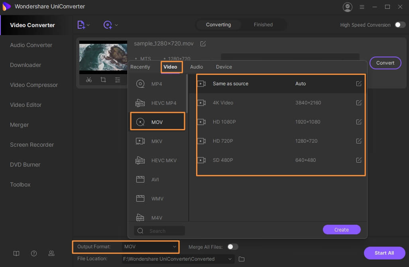The image size is (409, 267).
Task: Switch to the Finished tab
Action: click(x=263, y=25)
